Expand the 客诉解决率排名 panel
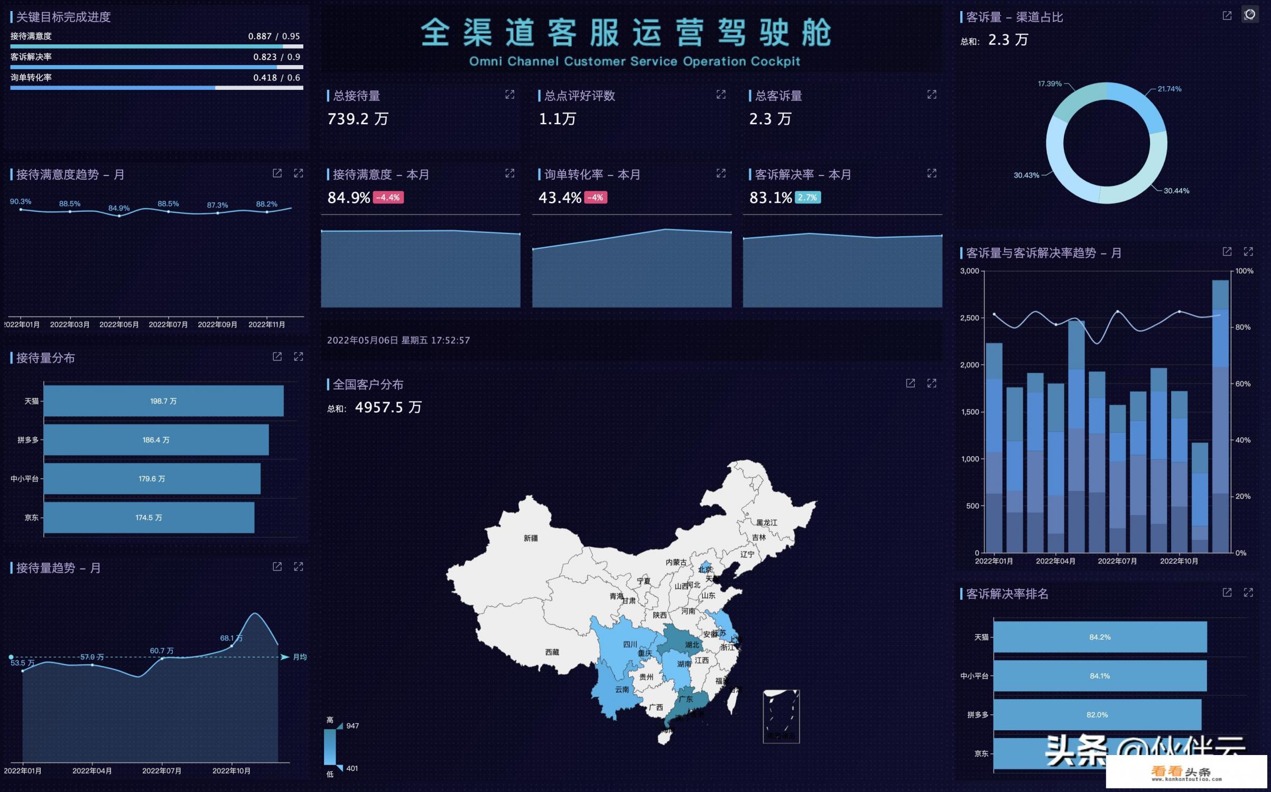The image size is (1271, 792). click(x=1249, y=594)
